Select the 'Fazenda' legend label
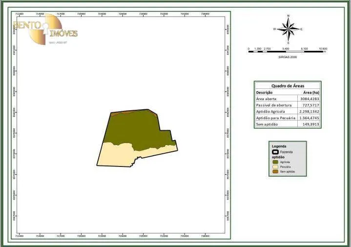The height and width of the screenshot is (247, 351). pyautogui.click(x=286, y=152)
